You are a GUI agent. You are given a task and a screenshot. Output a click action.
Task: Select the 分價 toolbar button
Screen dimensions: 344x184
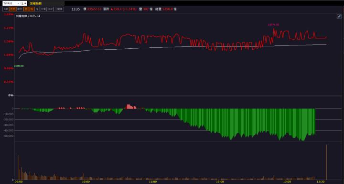click(x=43, y=9)
